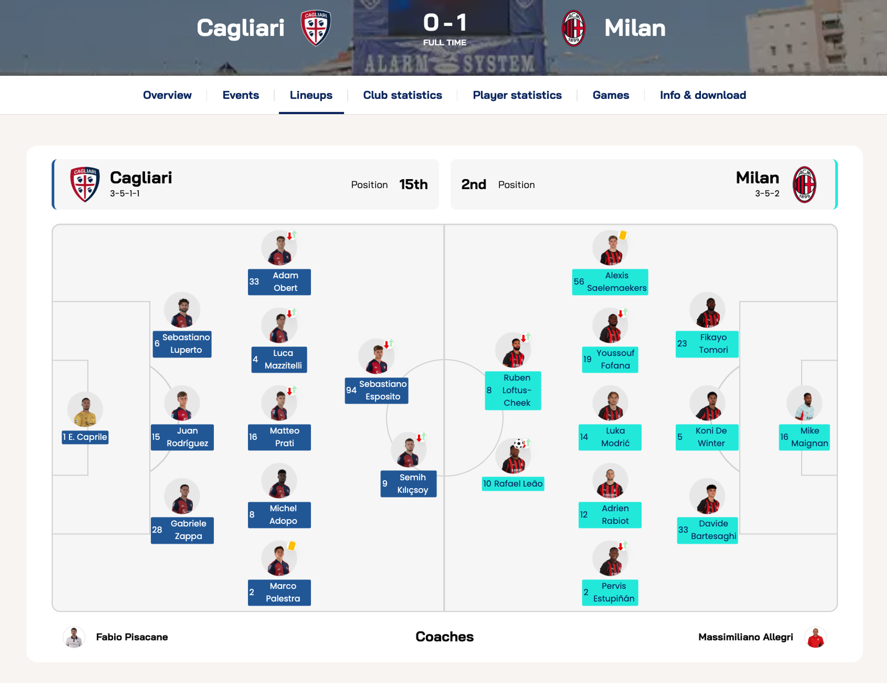Click the yellow card icon above Alexis Saelemaekers

[x=623, y=235]
